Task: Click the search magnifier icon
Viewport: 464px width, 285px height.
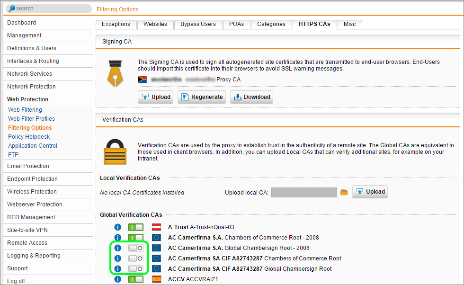Action: [x=11, y=9]
